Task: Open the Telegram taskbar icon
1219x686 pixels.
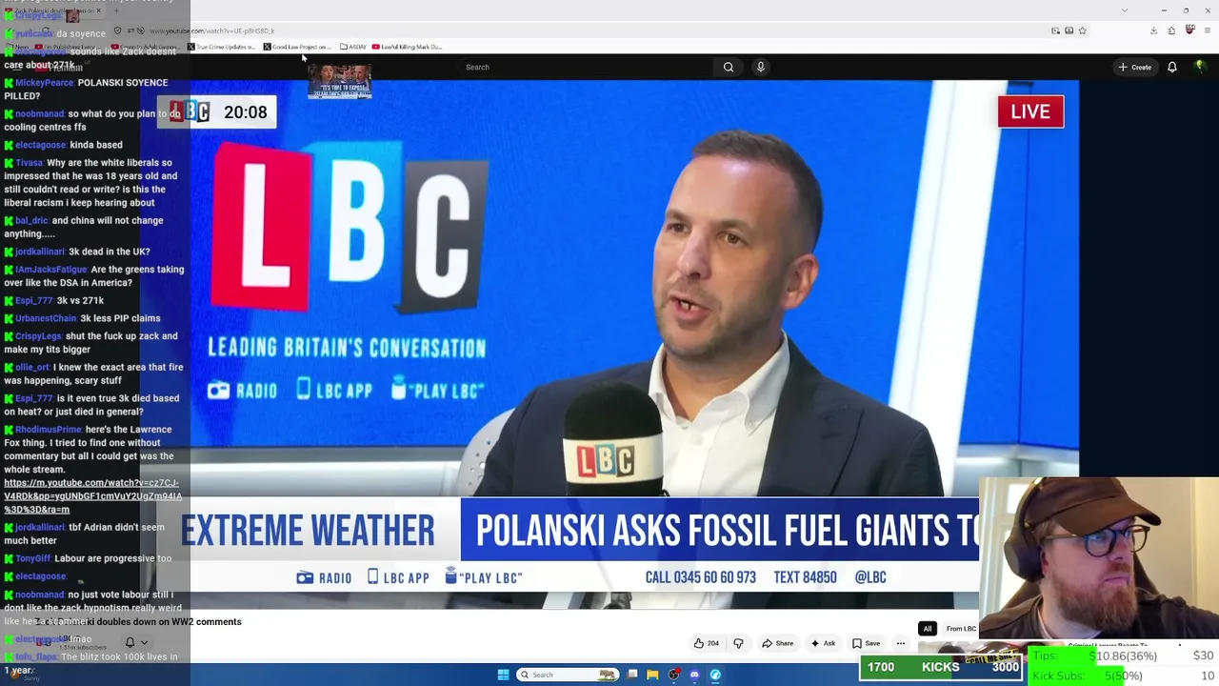Action: tap(715, 675)
